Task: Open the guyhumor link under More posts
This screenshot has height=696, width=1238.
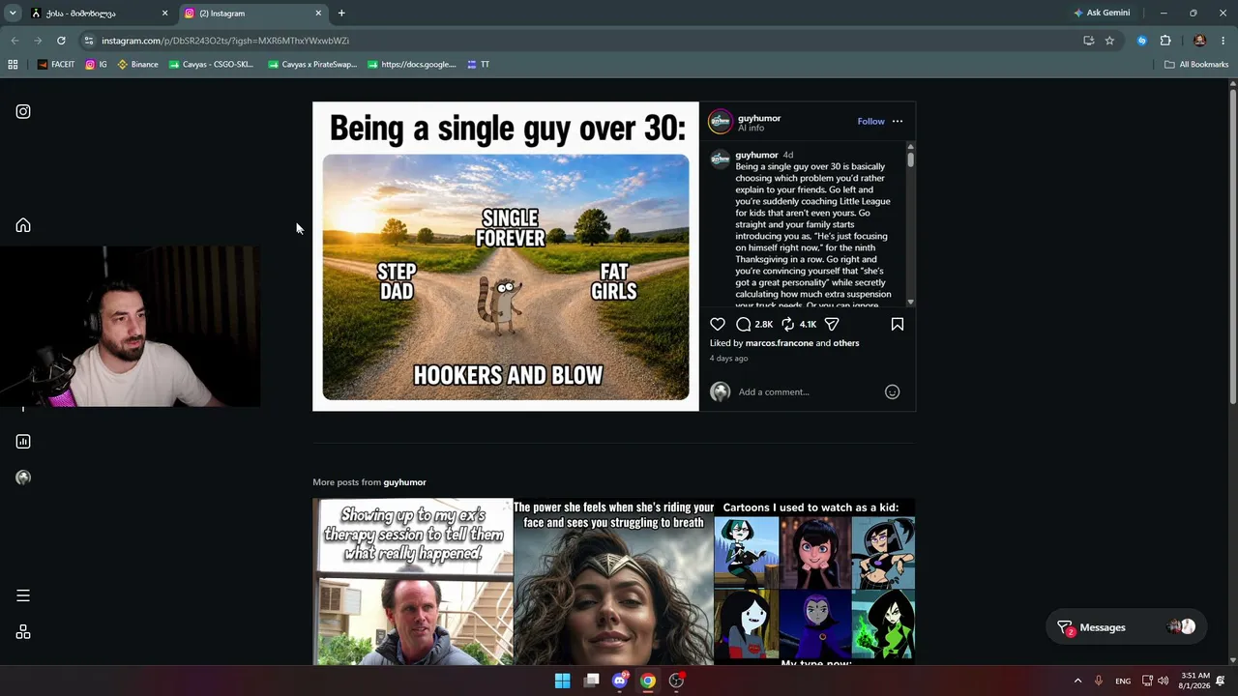Action: [x=404, y=482]
